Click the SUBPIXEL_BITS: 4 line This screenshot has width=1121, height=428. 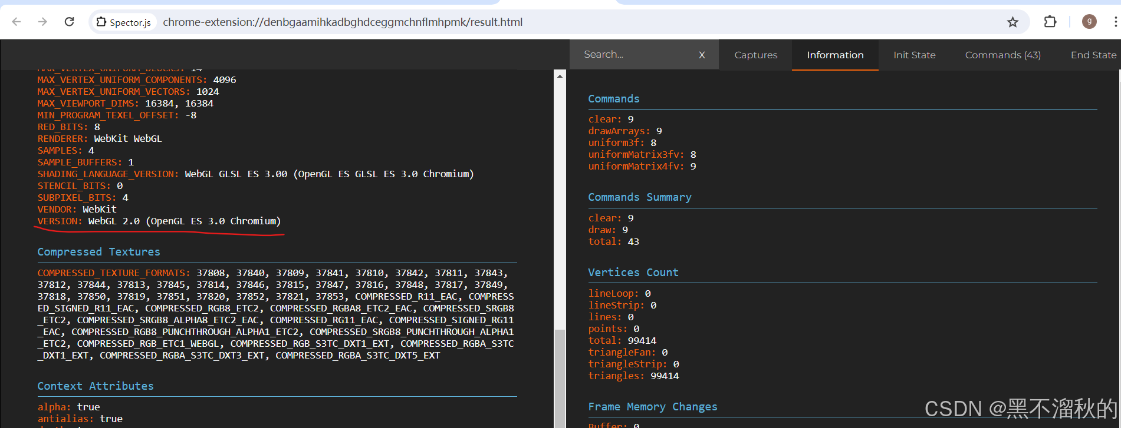click(x=83, y=198)
